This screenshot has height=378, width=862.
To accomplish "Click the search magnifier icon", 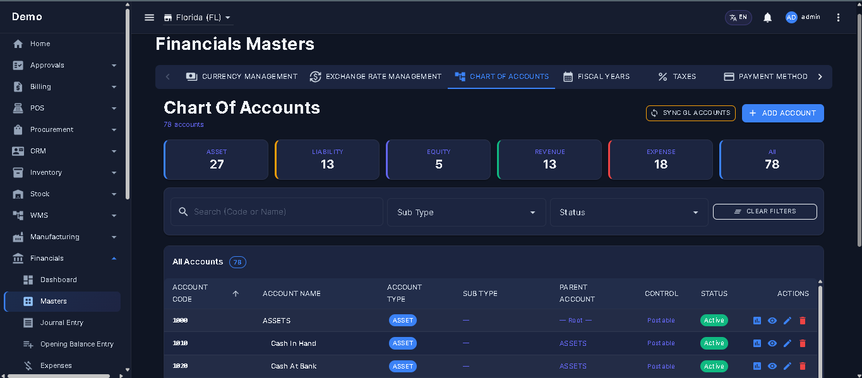I will click(184, 212).
